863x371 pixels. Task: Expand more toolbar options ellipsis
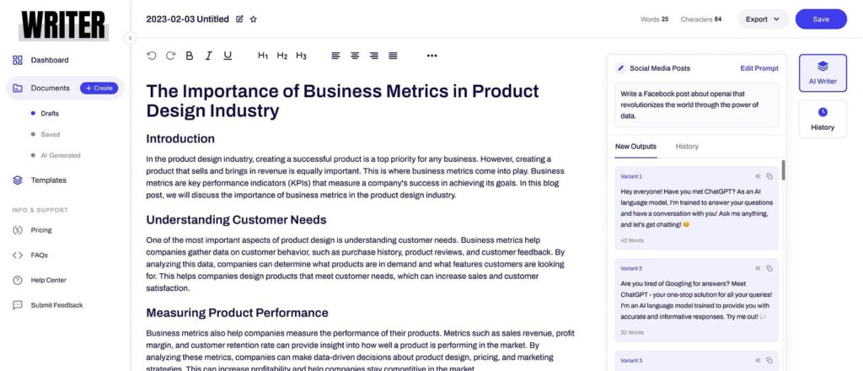click(x=432, y=56)
